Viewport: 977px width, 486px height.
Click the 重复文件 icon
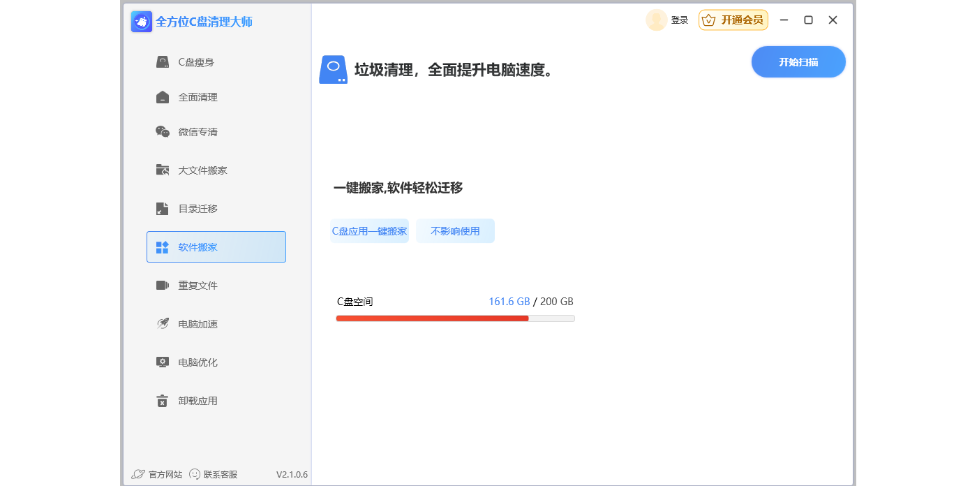point(163,286)
